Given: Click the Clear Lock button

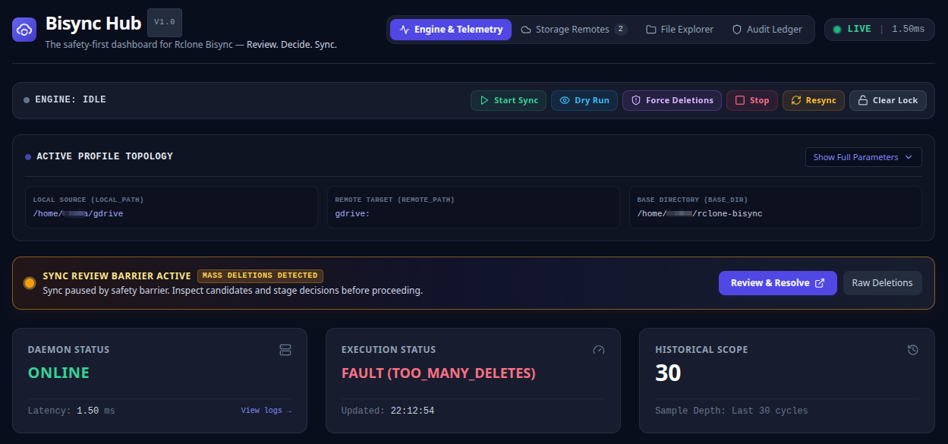Looking at the screenshot, I should [888, 100].
